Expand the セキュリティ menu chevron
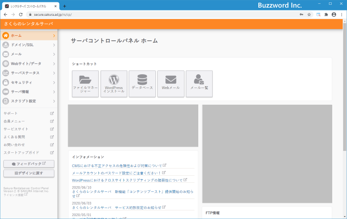347x219 pixels. click(x=54, y=82)
